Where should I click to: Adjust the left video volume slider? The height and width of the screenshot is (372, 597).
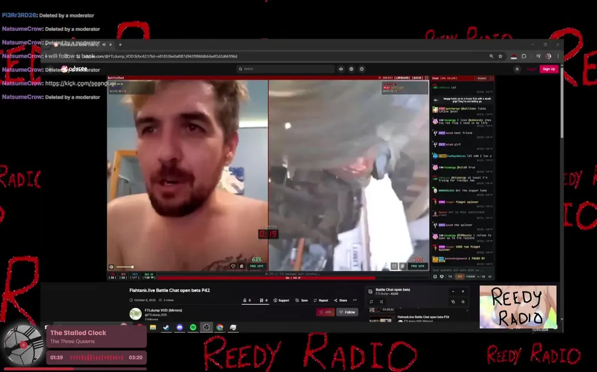pyautogui.click(x=125, y=267)
